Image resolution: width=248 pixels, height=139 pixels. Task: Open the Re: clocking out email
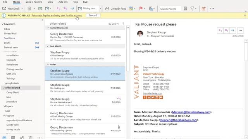tap(85, 88)
